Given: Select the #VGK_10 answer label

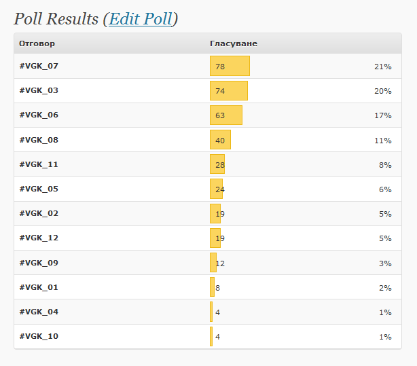Looking at the screenshot, I should click(x=39, y=337).
